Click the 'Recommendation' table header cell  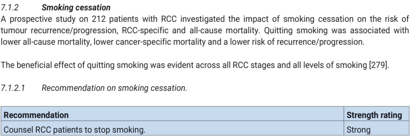click(x=172, y=115)
